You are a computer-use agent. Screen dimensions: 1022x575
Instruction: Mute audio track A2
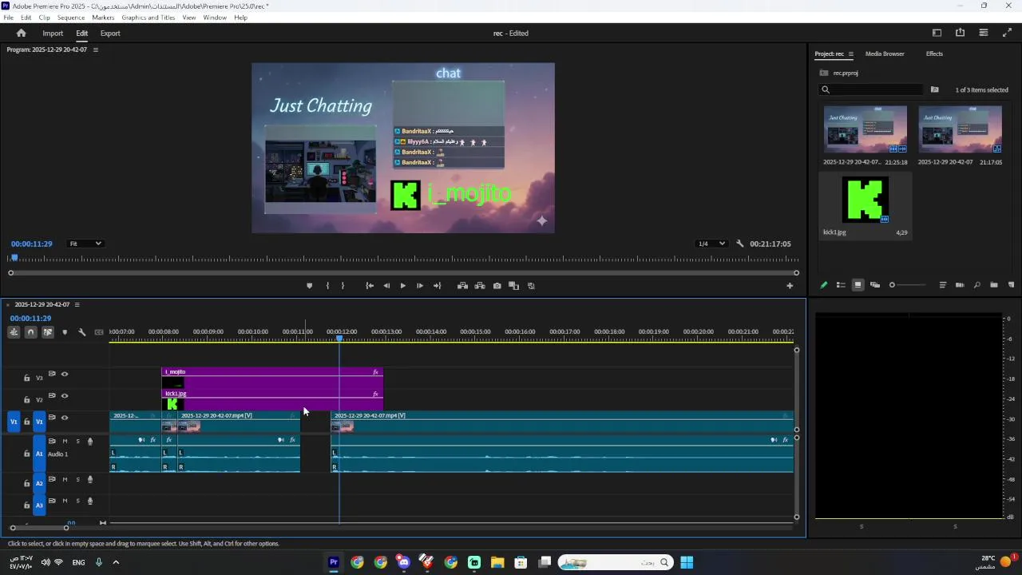pyautogui.click(x=65, y=479)
